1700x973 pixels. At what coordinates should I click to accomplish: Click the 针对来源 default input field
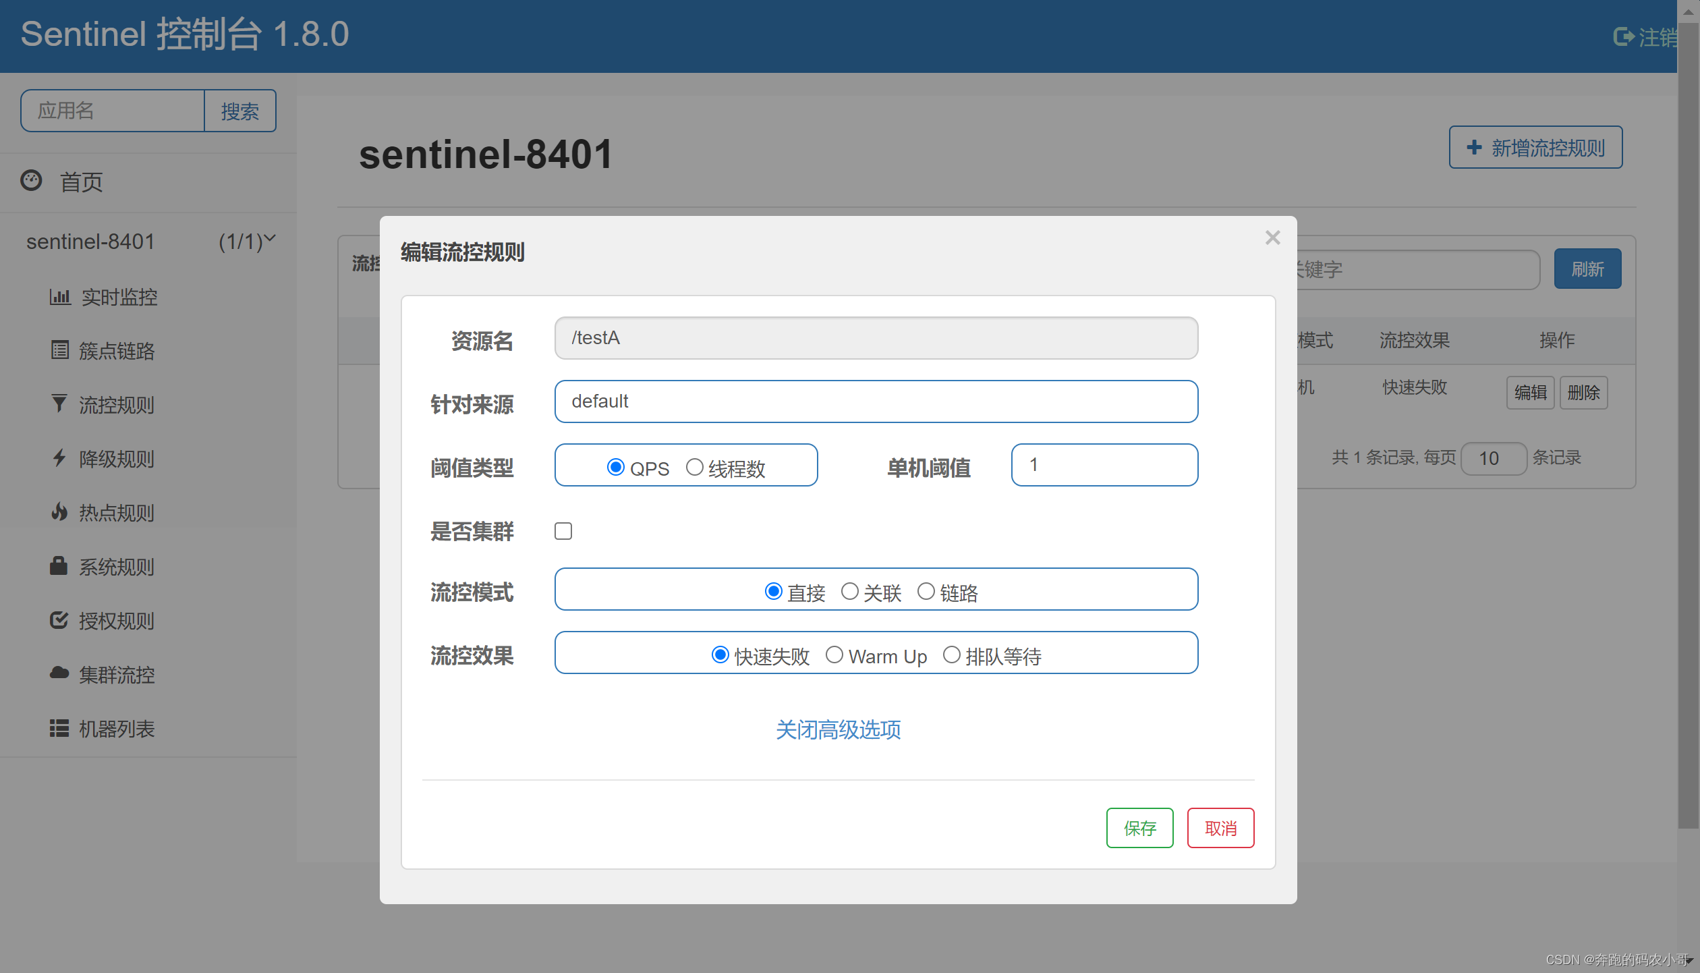(876, 401)
